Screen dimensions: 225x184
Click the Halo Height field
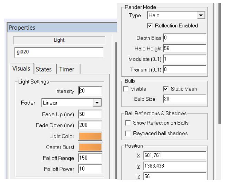coord(185,48)
